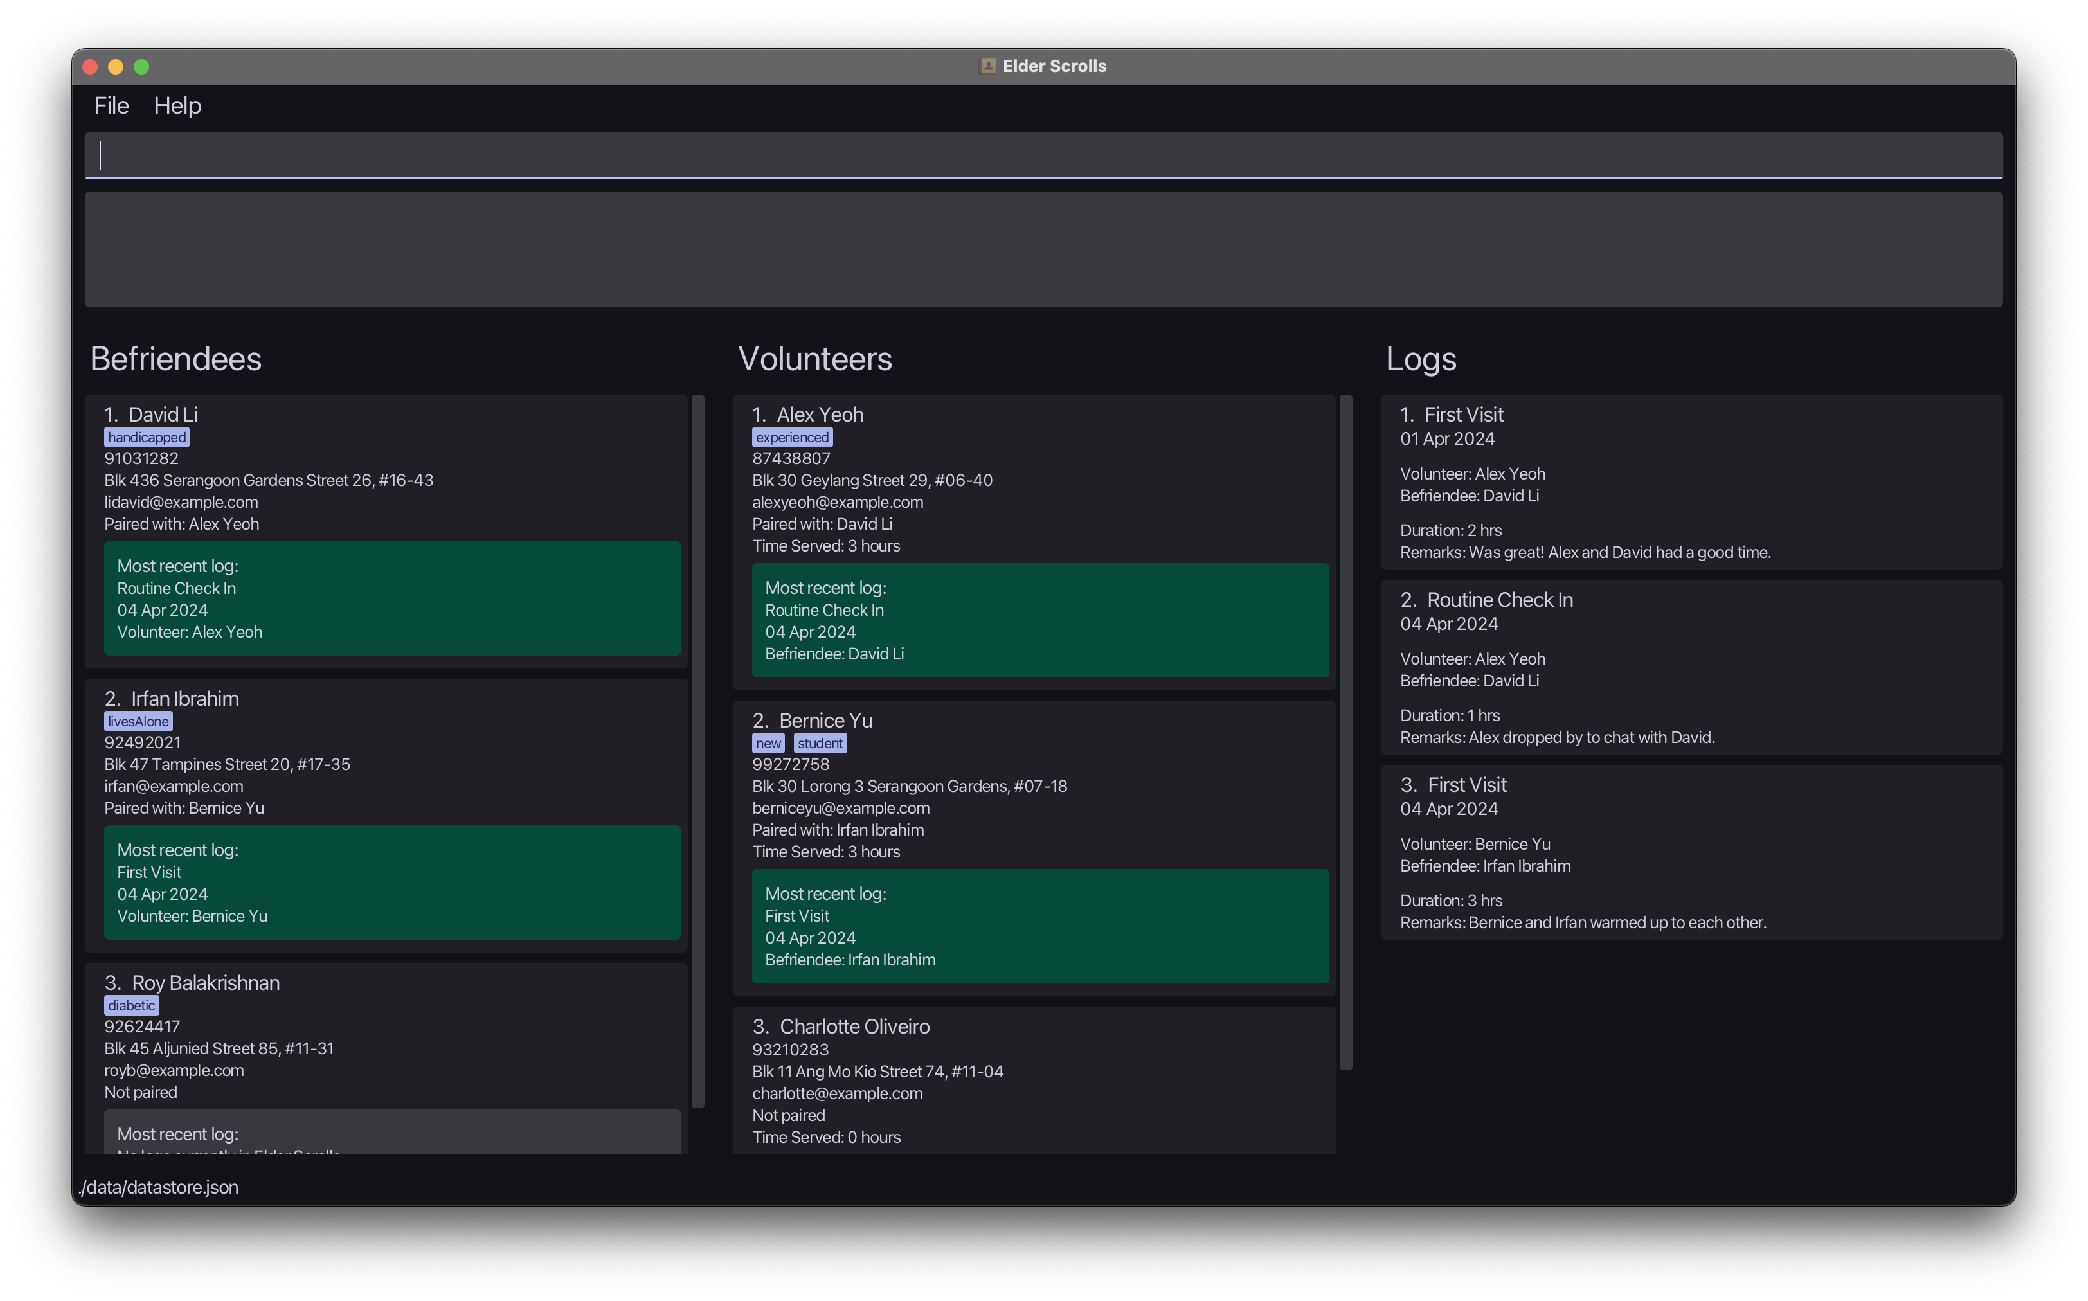Click the handicapped tag
Screen dimensions: 2088x1301
point(147,437)
